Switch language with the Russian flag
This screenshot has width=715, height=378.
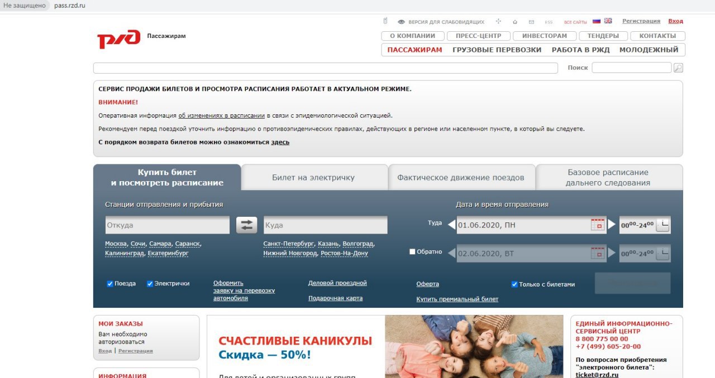point(597,21)
